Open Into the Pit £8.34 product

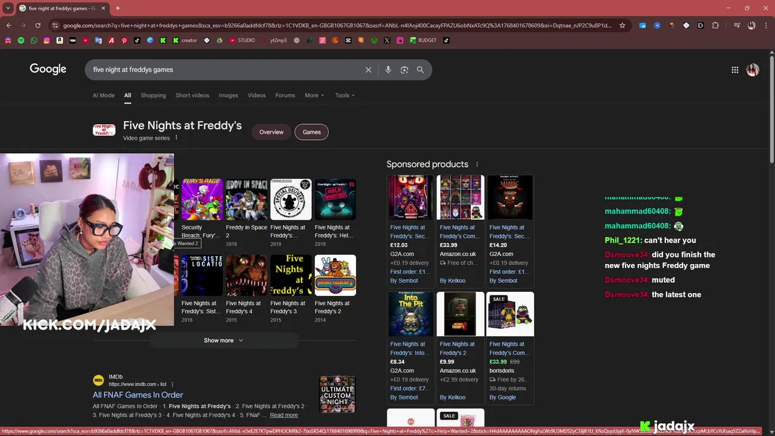tap(411, 347)
